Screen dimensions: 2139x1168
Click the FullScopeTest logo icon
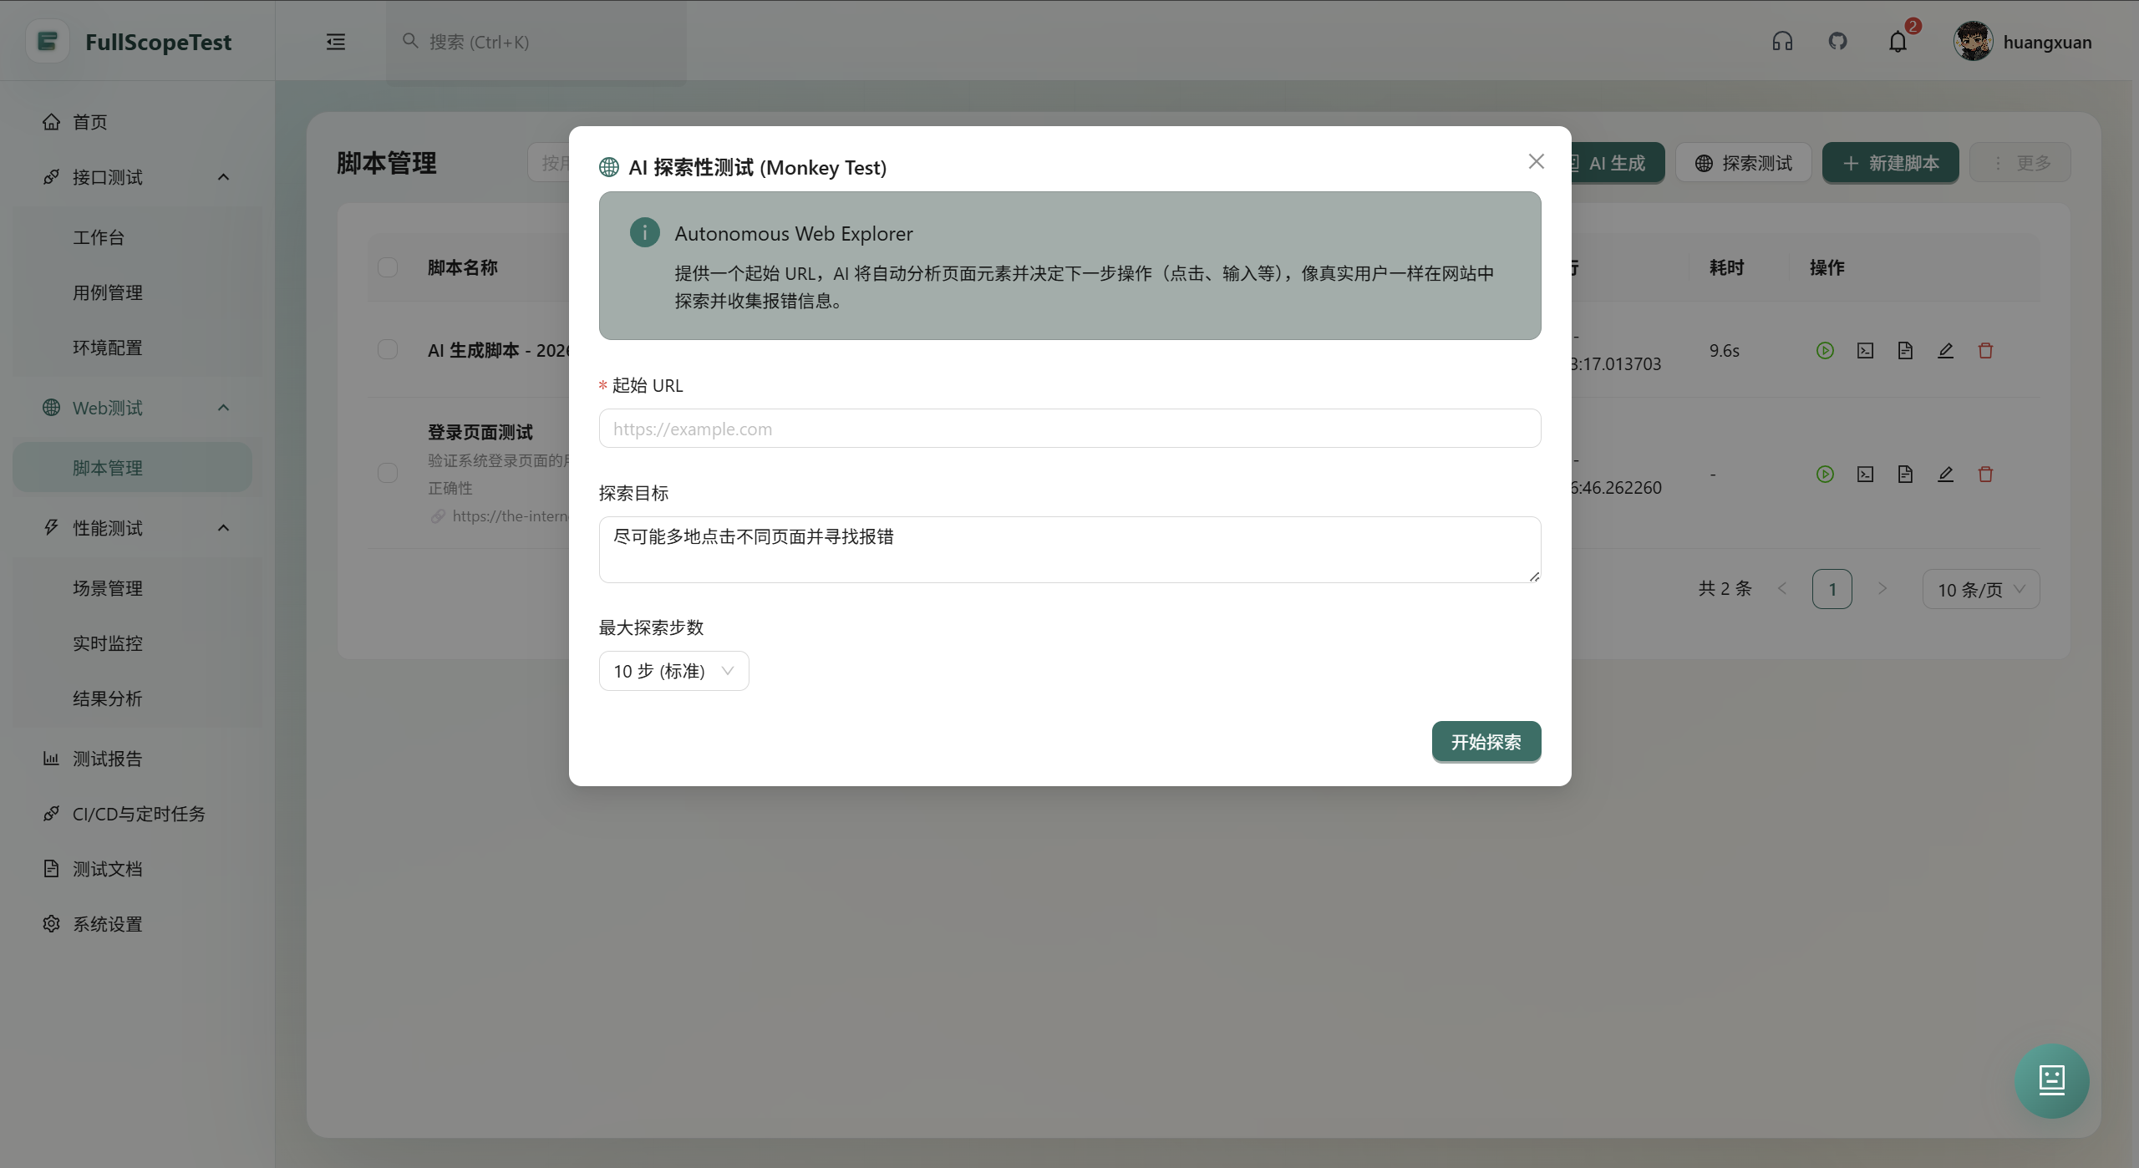[48, 41]
